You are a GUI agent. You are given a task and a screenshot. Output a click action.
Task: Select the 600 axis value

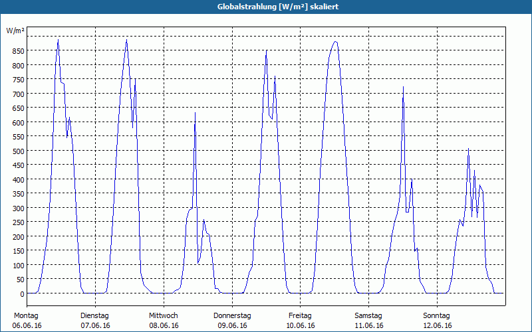click(19, 123)
